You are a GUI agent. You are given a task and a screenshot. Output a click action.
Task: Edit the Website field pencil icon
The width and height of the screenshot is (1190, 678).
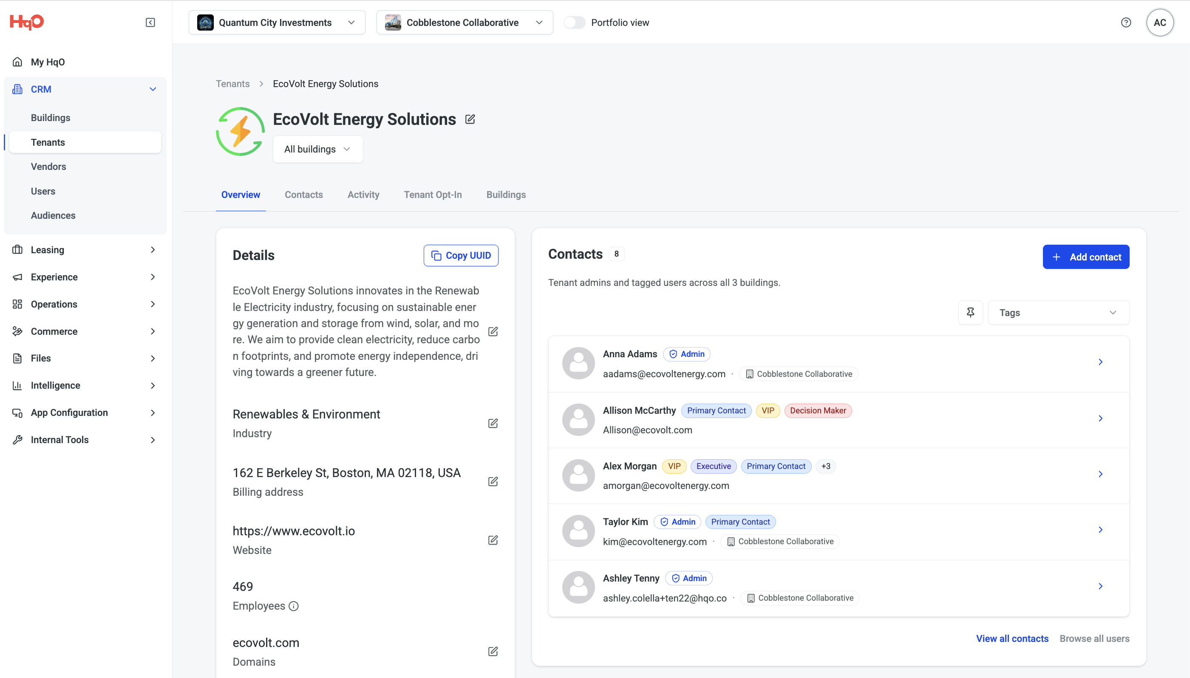tap(493, 540)
